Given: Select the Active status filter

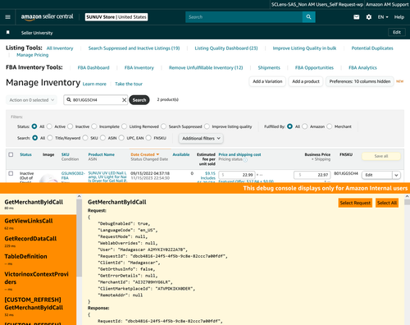Looking at the screenshot, I should (x=49, y=126).
